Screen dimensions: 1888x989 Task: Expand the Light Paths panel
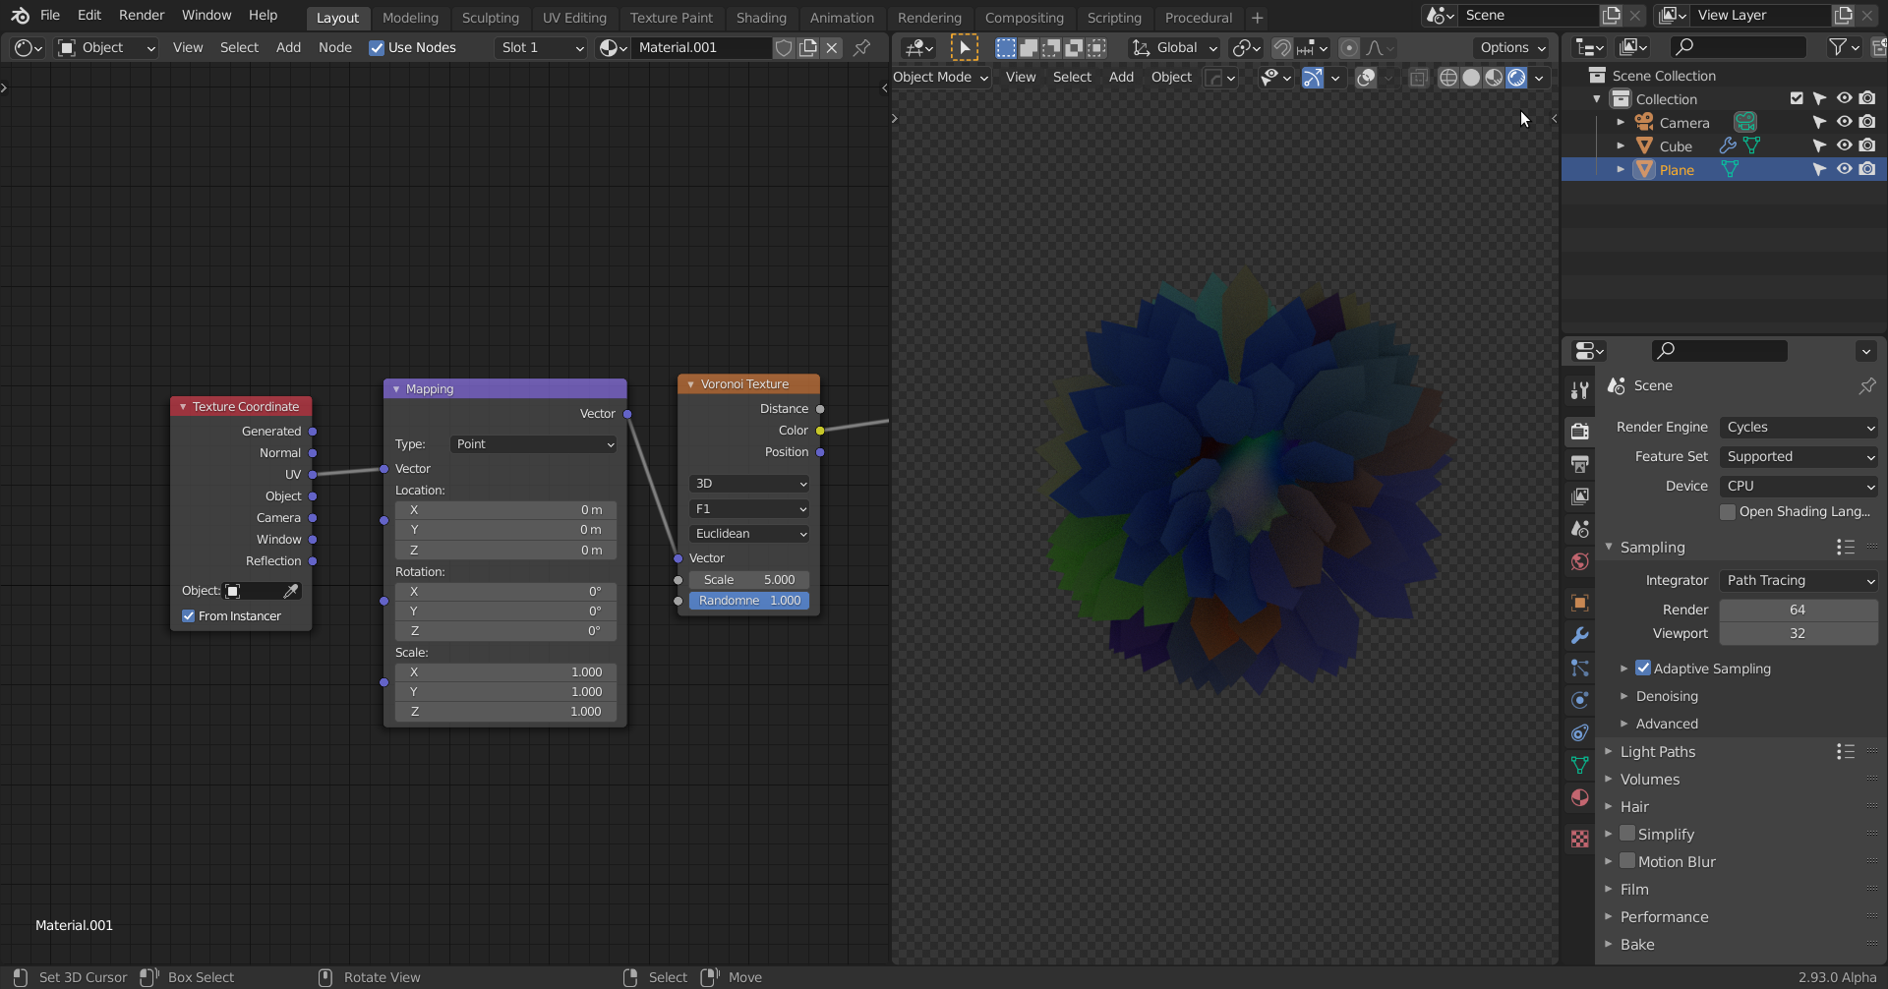(x=1657, y=752)
